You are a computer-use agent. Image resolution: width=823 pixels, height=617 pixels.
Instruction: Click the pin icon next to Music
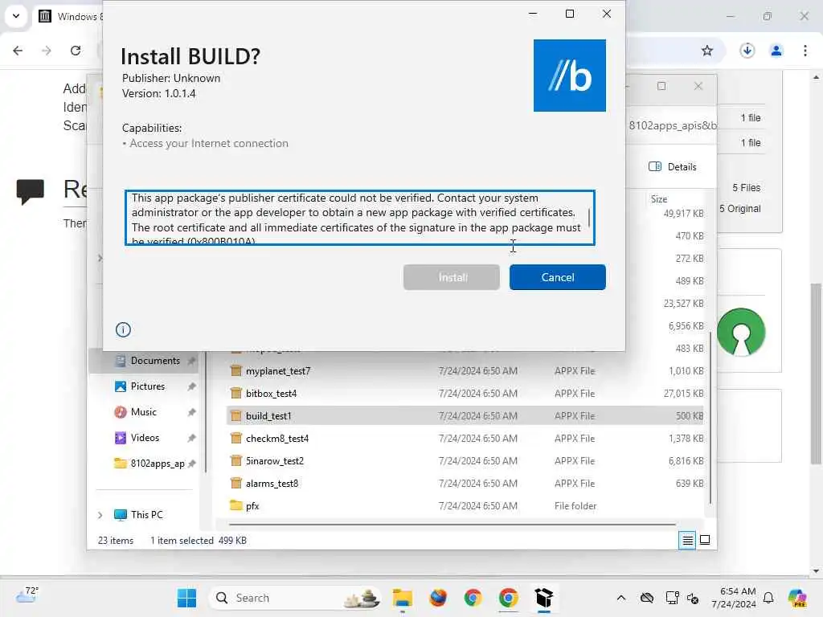point(191,412)
